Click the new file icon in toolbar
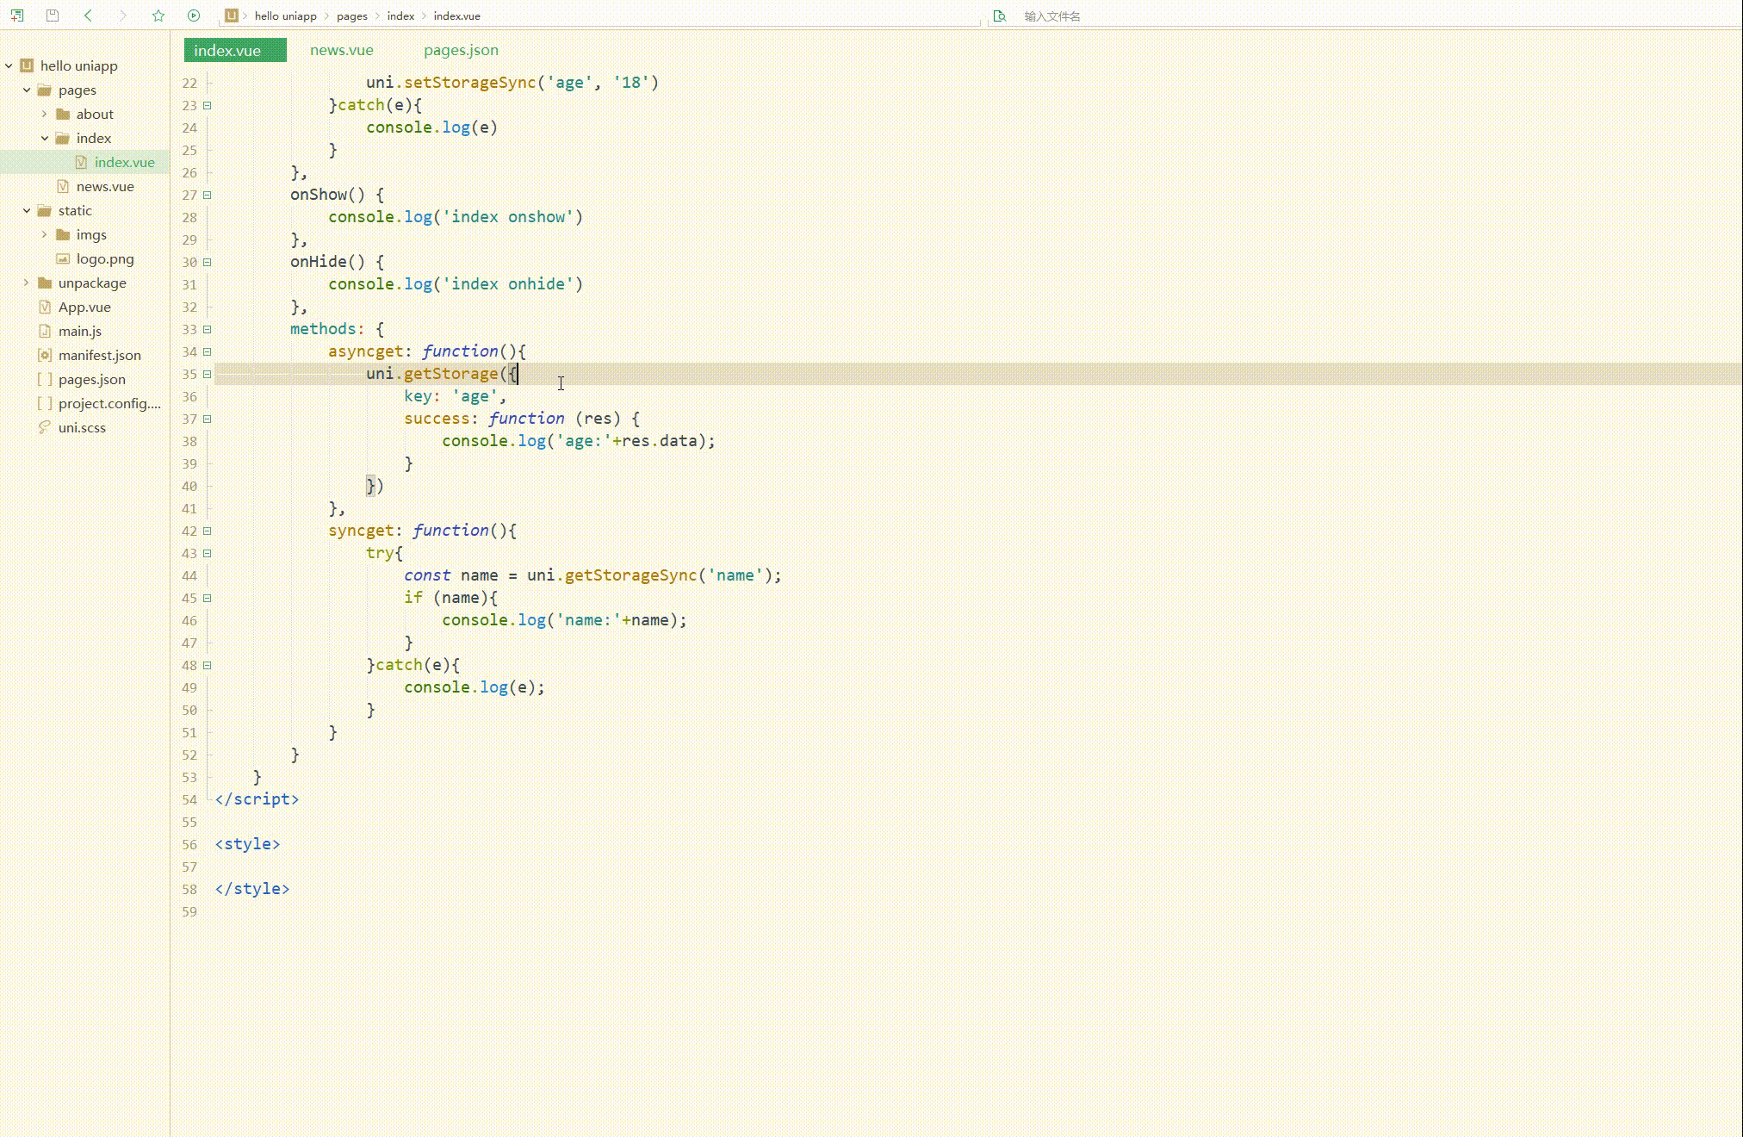Viewport: 1743px width, 1137px height. click(x=17, y=16)
